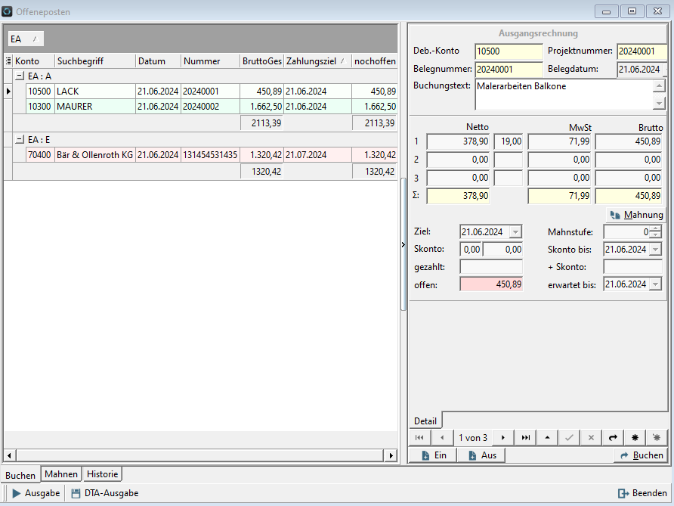
Task: Go to next record in navigator
Action: (503, 438)
